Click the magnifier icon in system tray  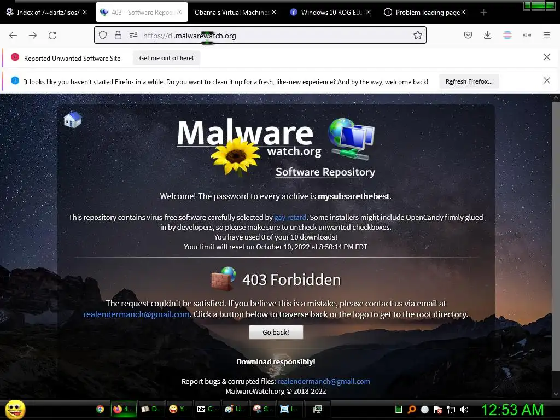[x=412, y=410]
